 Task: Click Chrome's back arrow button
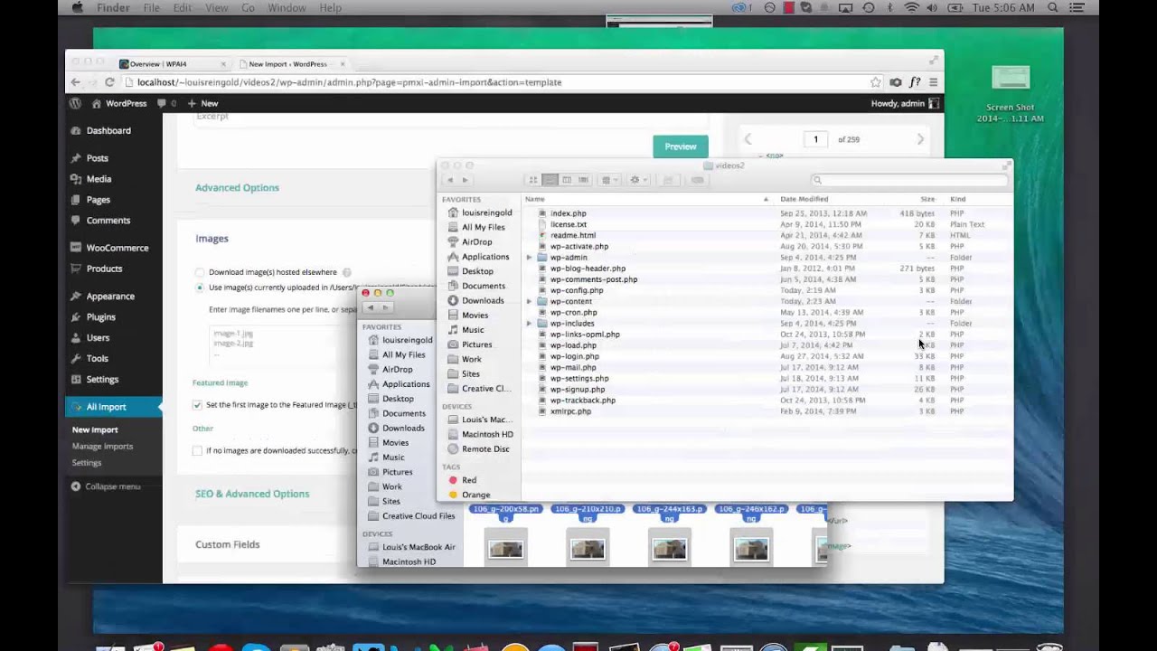pos(76,82)
